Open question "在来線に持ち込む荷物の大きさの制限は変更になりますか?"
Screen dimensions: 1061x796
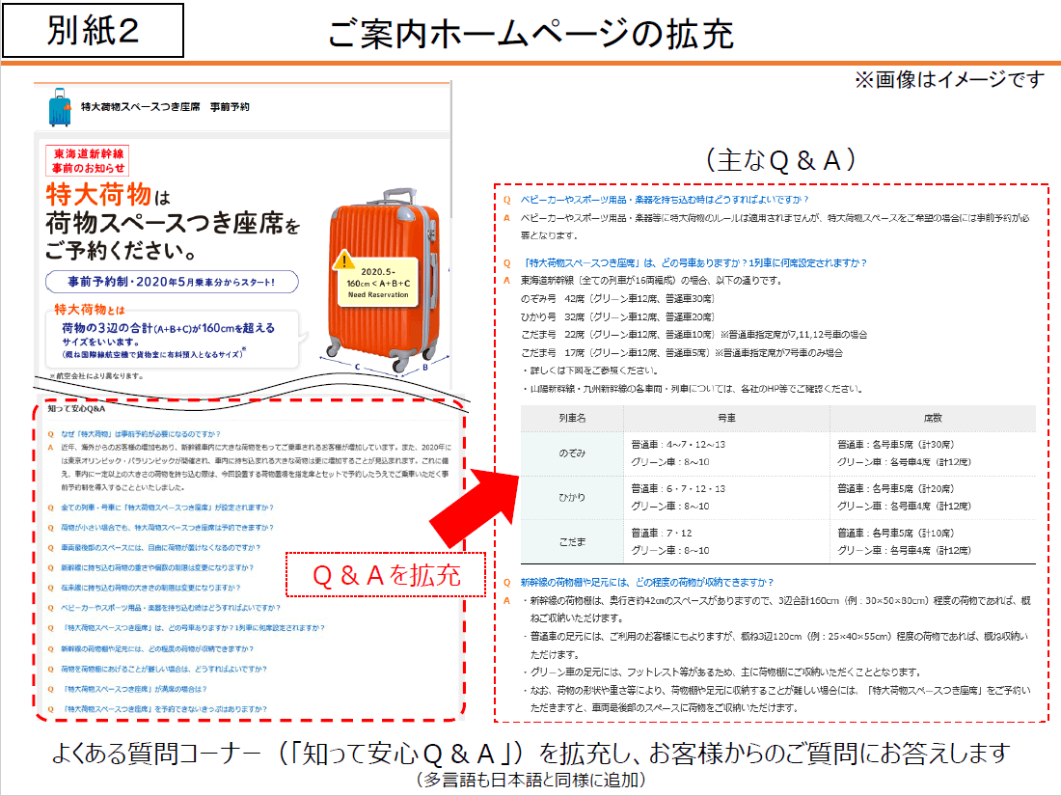[x=150, y=588]
